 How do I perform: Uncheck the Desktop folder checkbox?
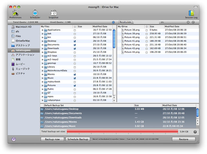(x=75, y=41)
